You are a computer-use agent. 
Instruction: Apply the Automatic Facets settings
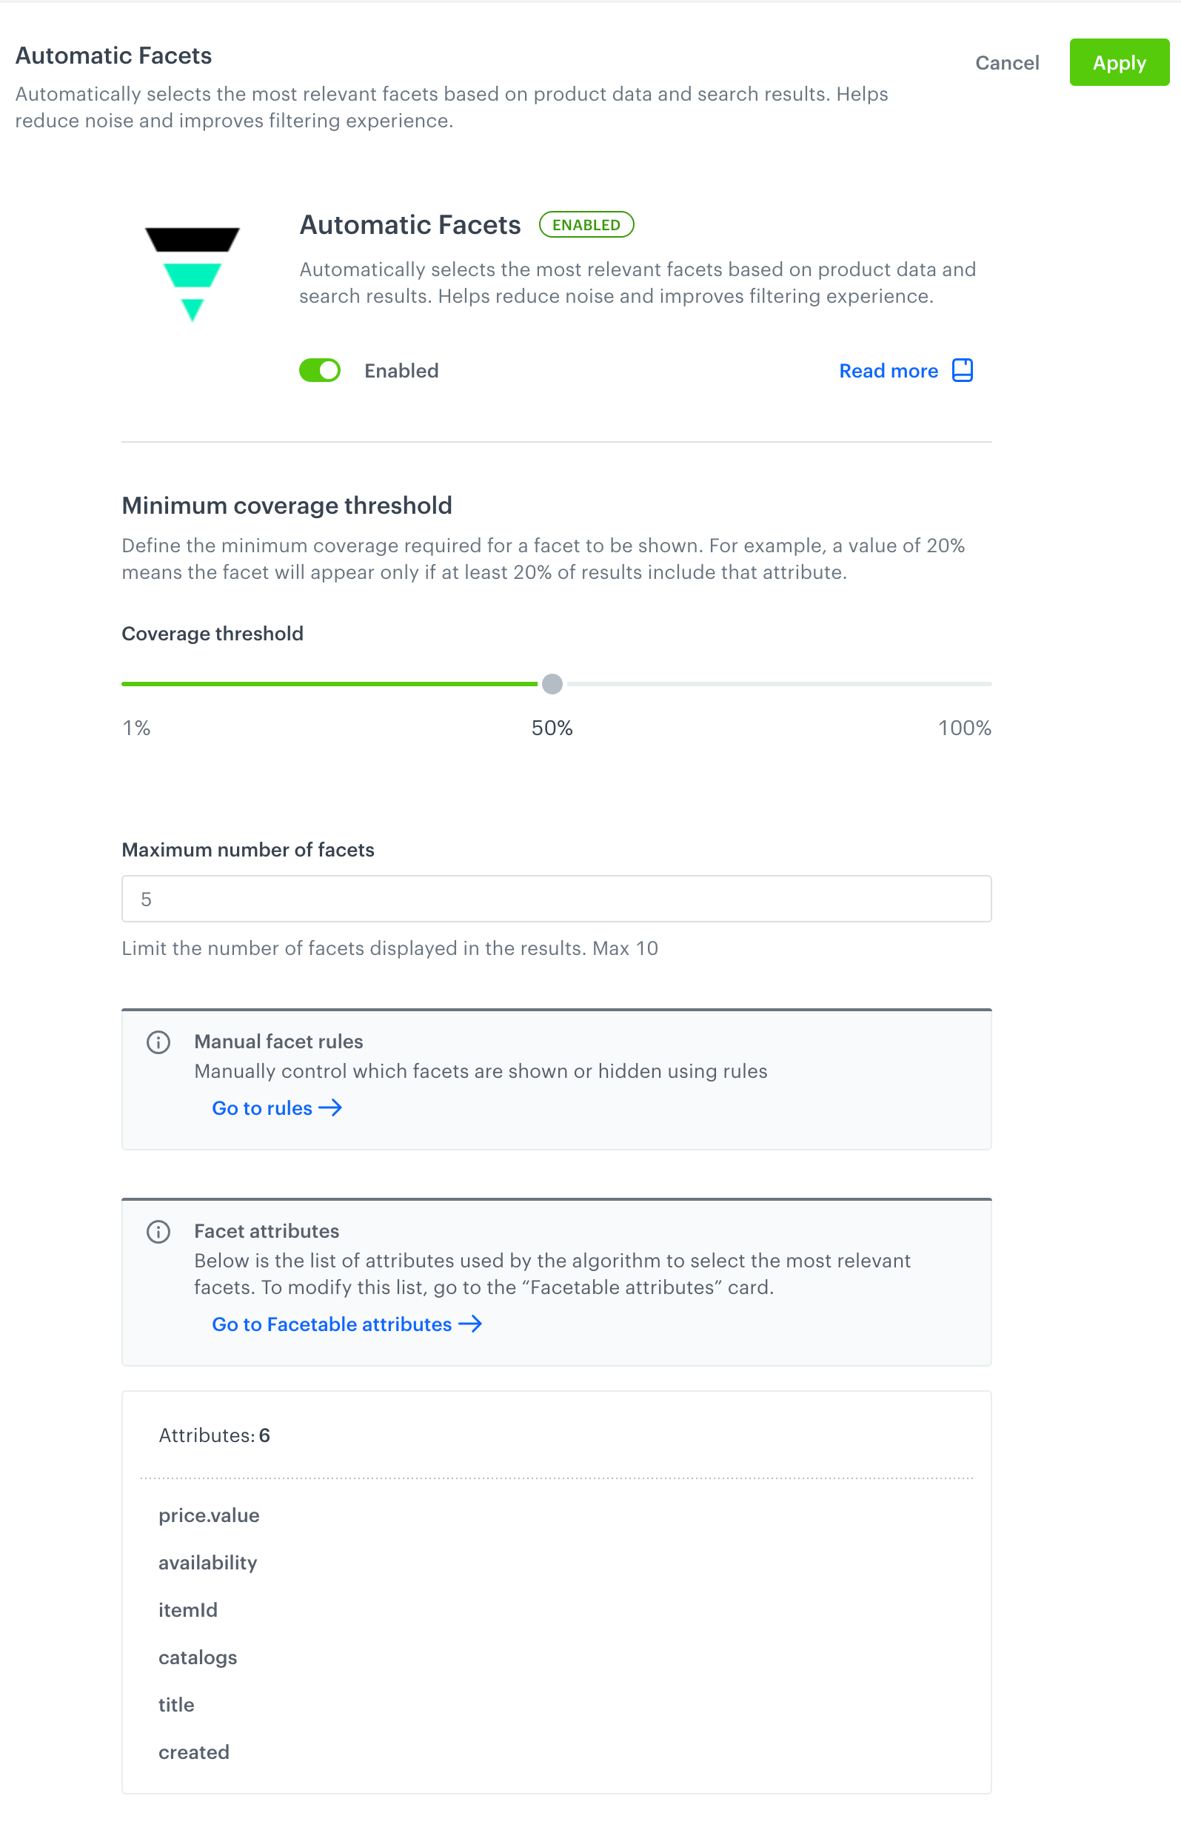point(1119,62)
